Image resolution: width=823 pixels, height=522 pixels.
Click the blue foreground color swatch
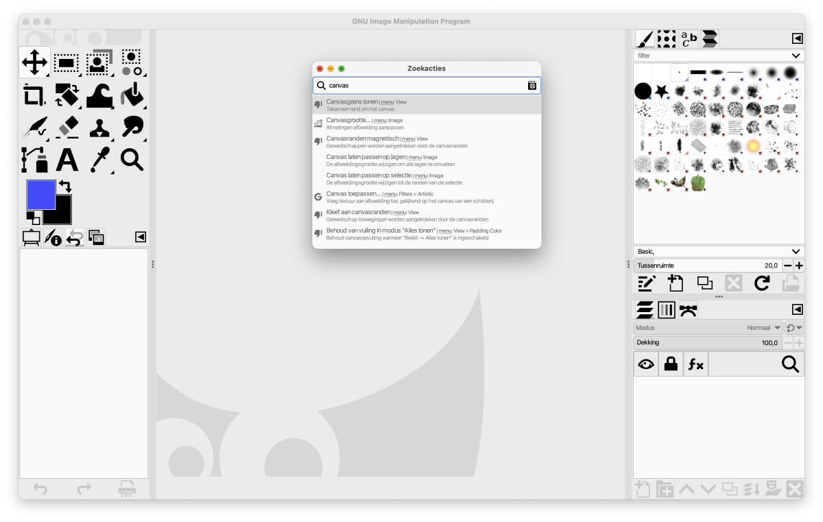(39, 193)
